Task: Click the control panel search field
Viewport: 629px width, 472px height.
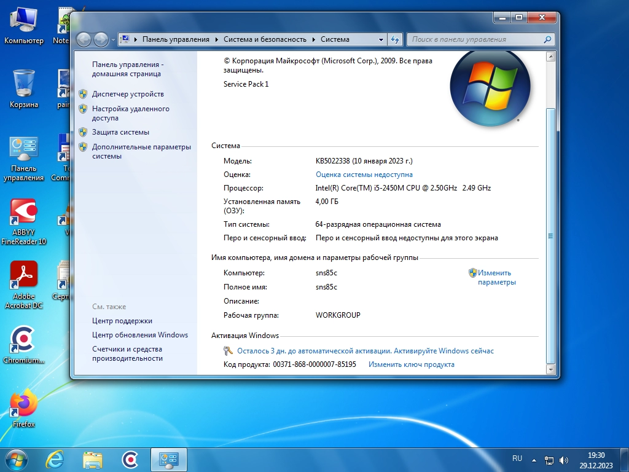Action: point(476,39)
